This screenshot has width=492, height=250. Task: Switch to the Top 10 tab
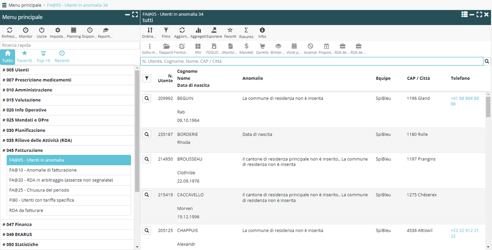coord(43,57)
